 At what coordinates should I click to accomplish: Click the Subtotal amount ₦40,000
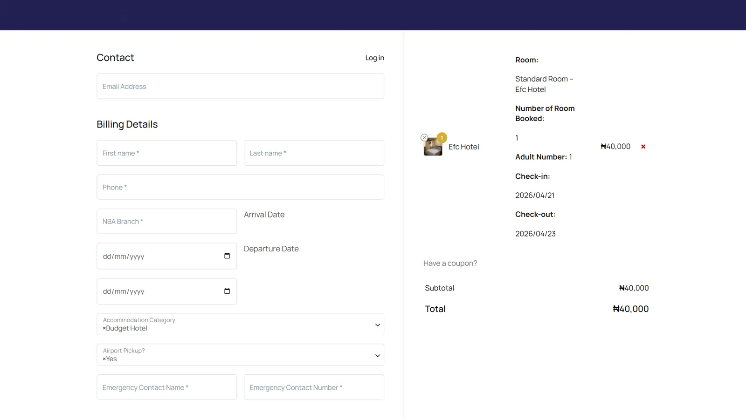(x=634, y=288)
